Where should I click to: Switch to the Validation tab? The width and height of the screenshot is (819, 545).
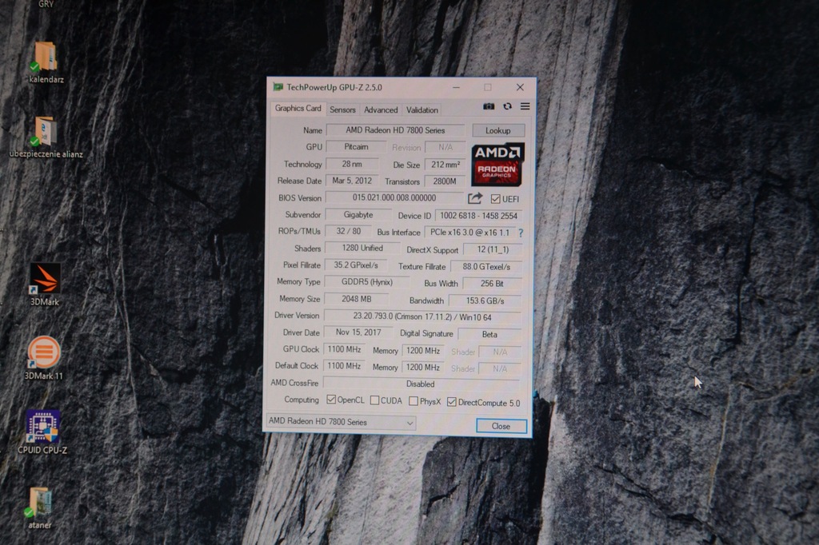click(x=422, y=110)
